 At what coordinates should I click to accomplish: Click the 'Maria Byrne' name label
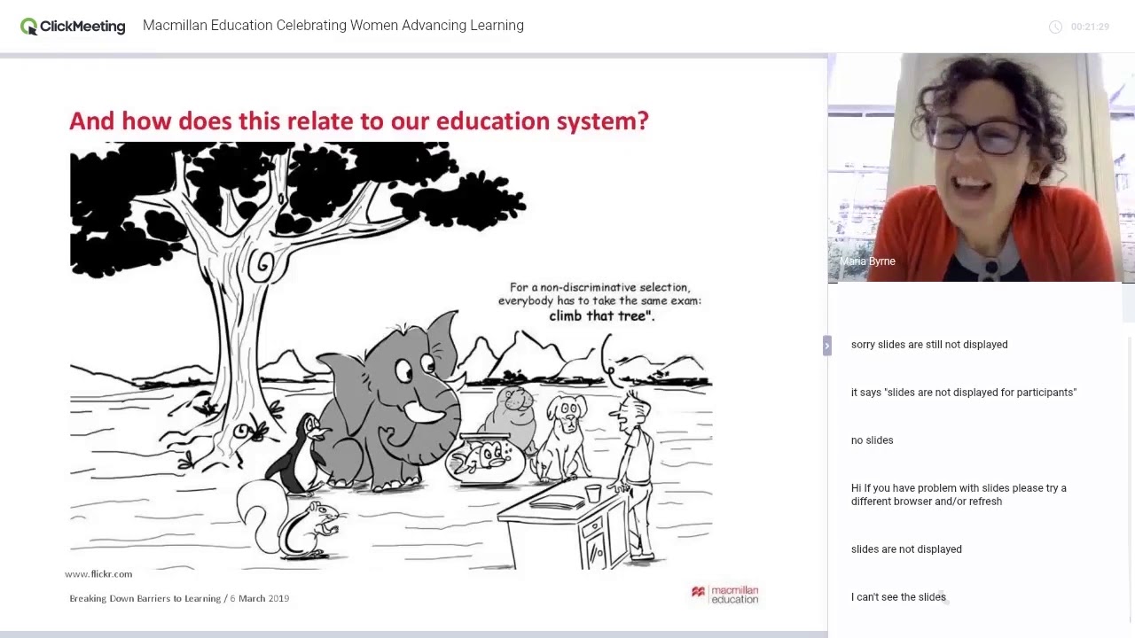click(867, 261)
